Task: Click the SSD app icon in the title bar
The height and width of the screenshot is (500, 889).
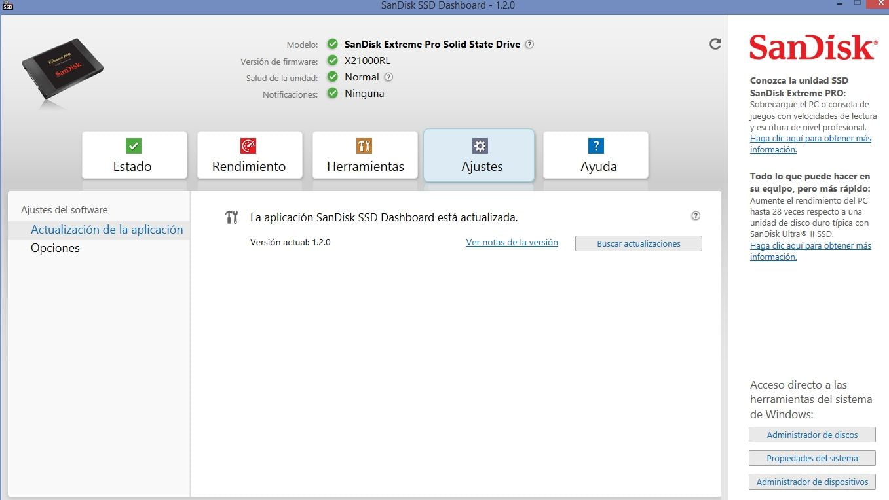Action: (8, 6)
